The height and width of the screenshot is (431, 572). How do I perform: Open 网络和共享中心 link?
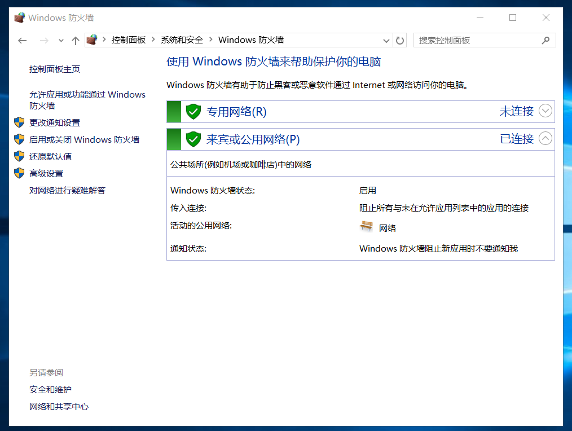(x=59, y=406)
